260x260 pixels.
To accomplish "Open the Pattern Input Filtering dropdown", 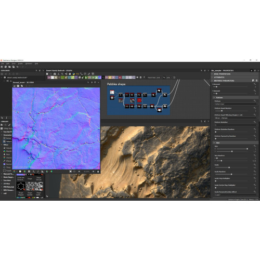I will [x=236, y=118].
